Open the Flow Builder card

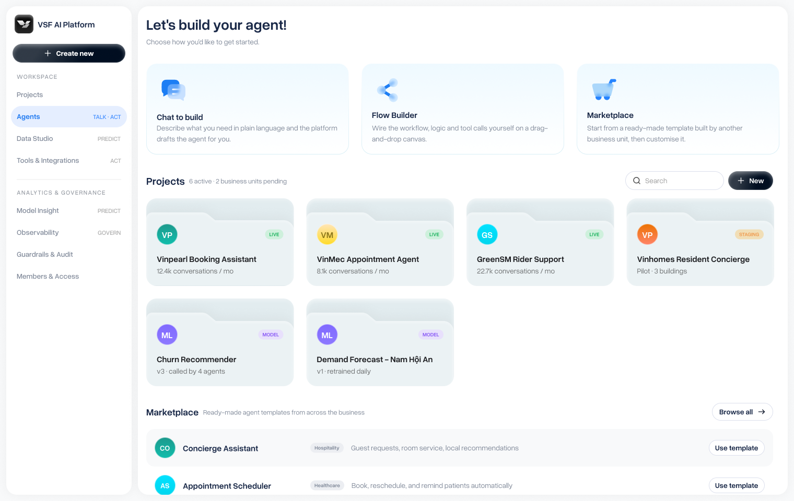(x=463, y=109)
